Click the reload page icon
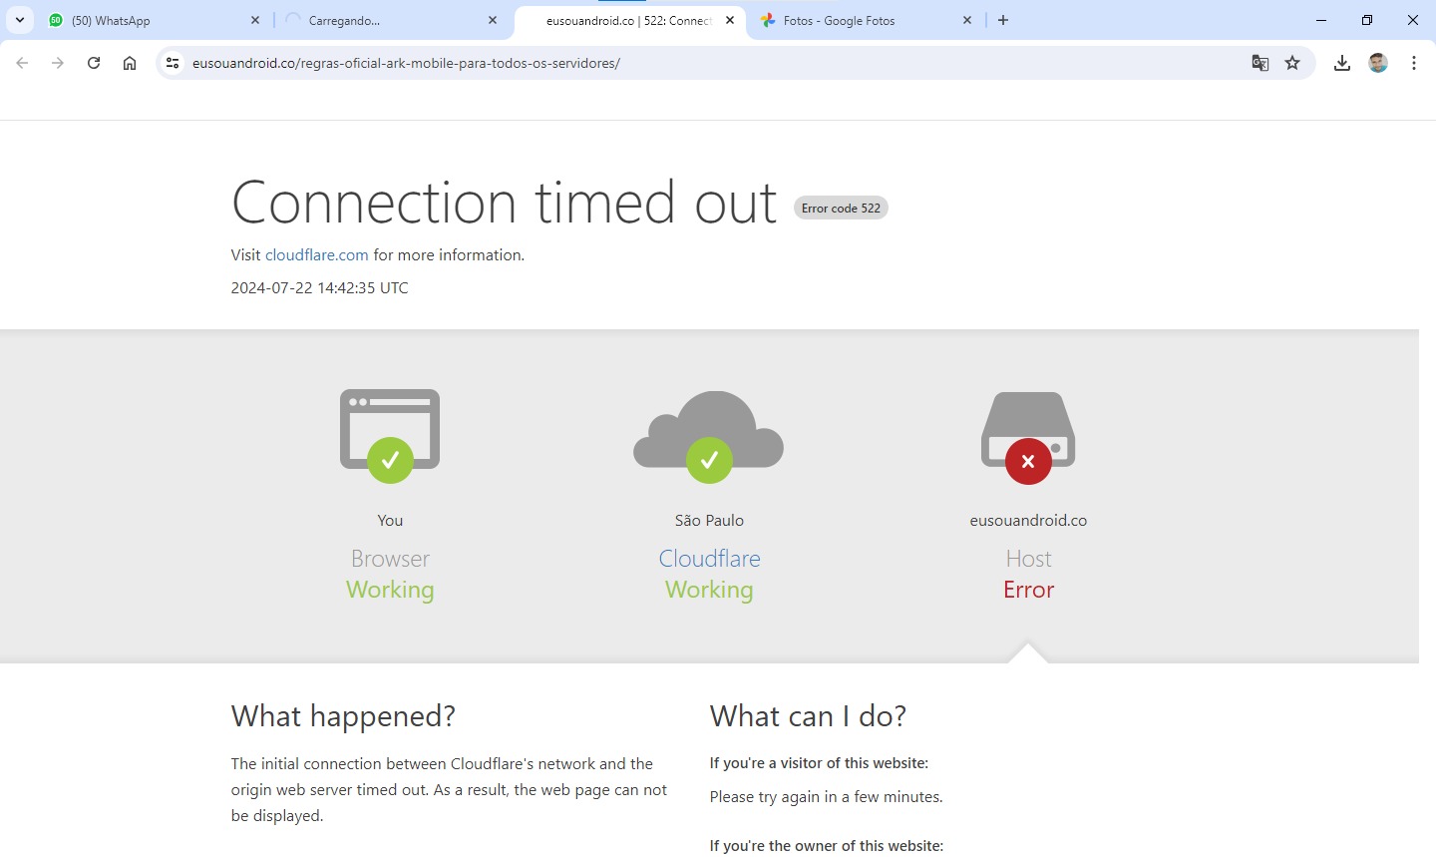This screenshot has width=1436, height=857. pyautogui.click(x=94, y=63)
